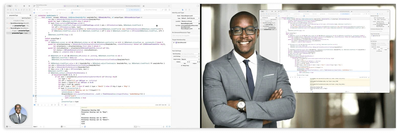Show the Quick Help inspector icon
The width and height of the screenshot is (401, 137).
click(x=189, y=10)
